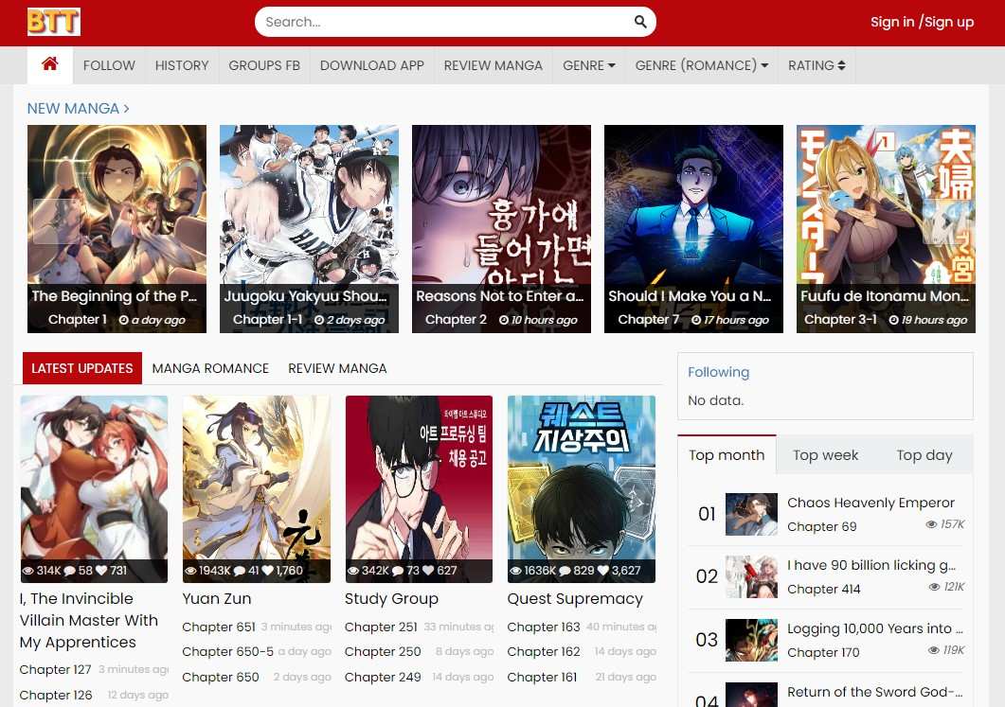Open the HISTORY page

(182, 65)
